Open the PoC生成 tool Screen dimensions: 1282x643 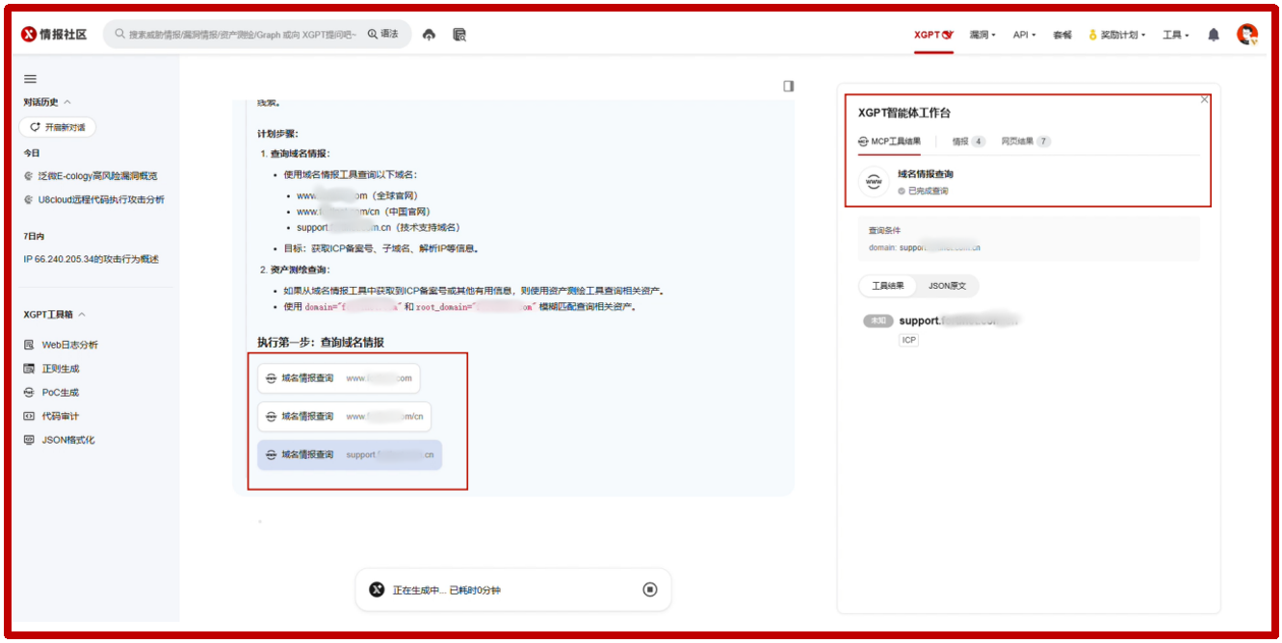[60, 393]
